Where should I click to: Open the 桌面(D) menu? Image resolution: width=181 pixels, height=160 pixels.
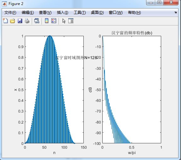(x=97, y=13)
